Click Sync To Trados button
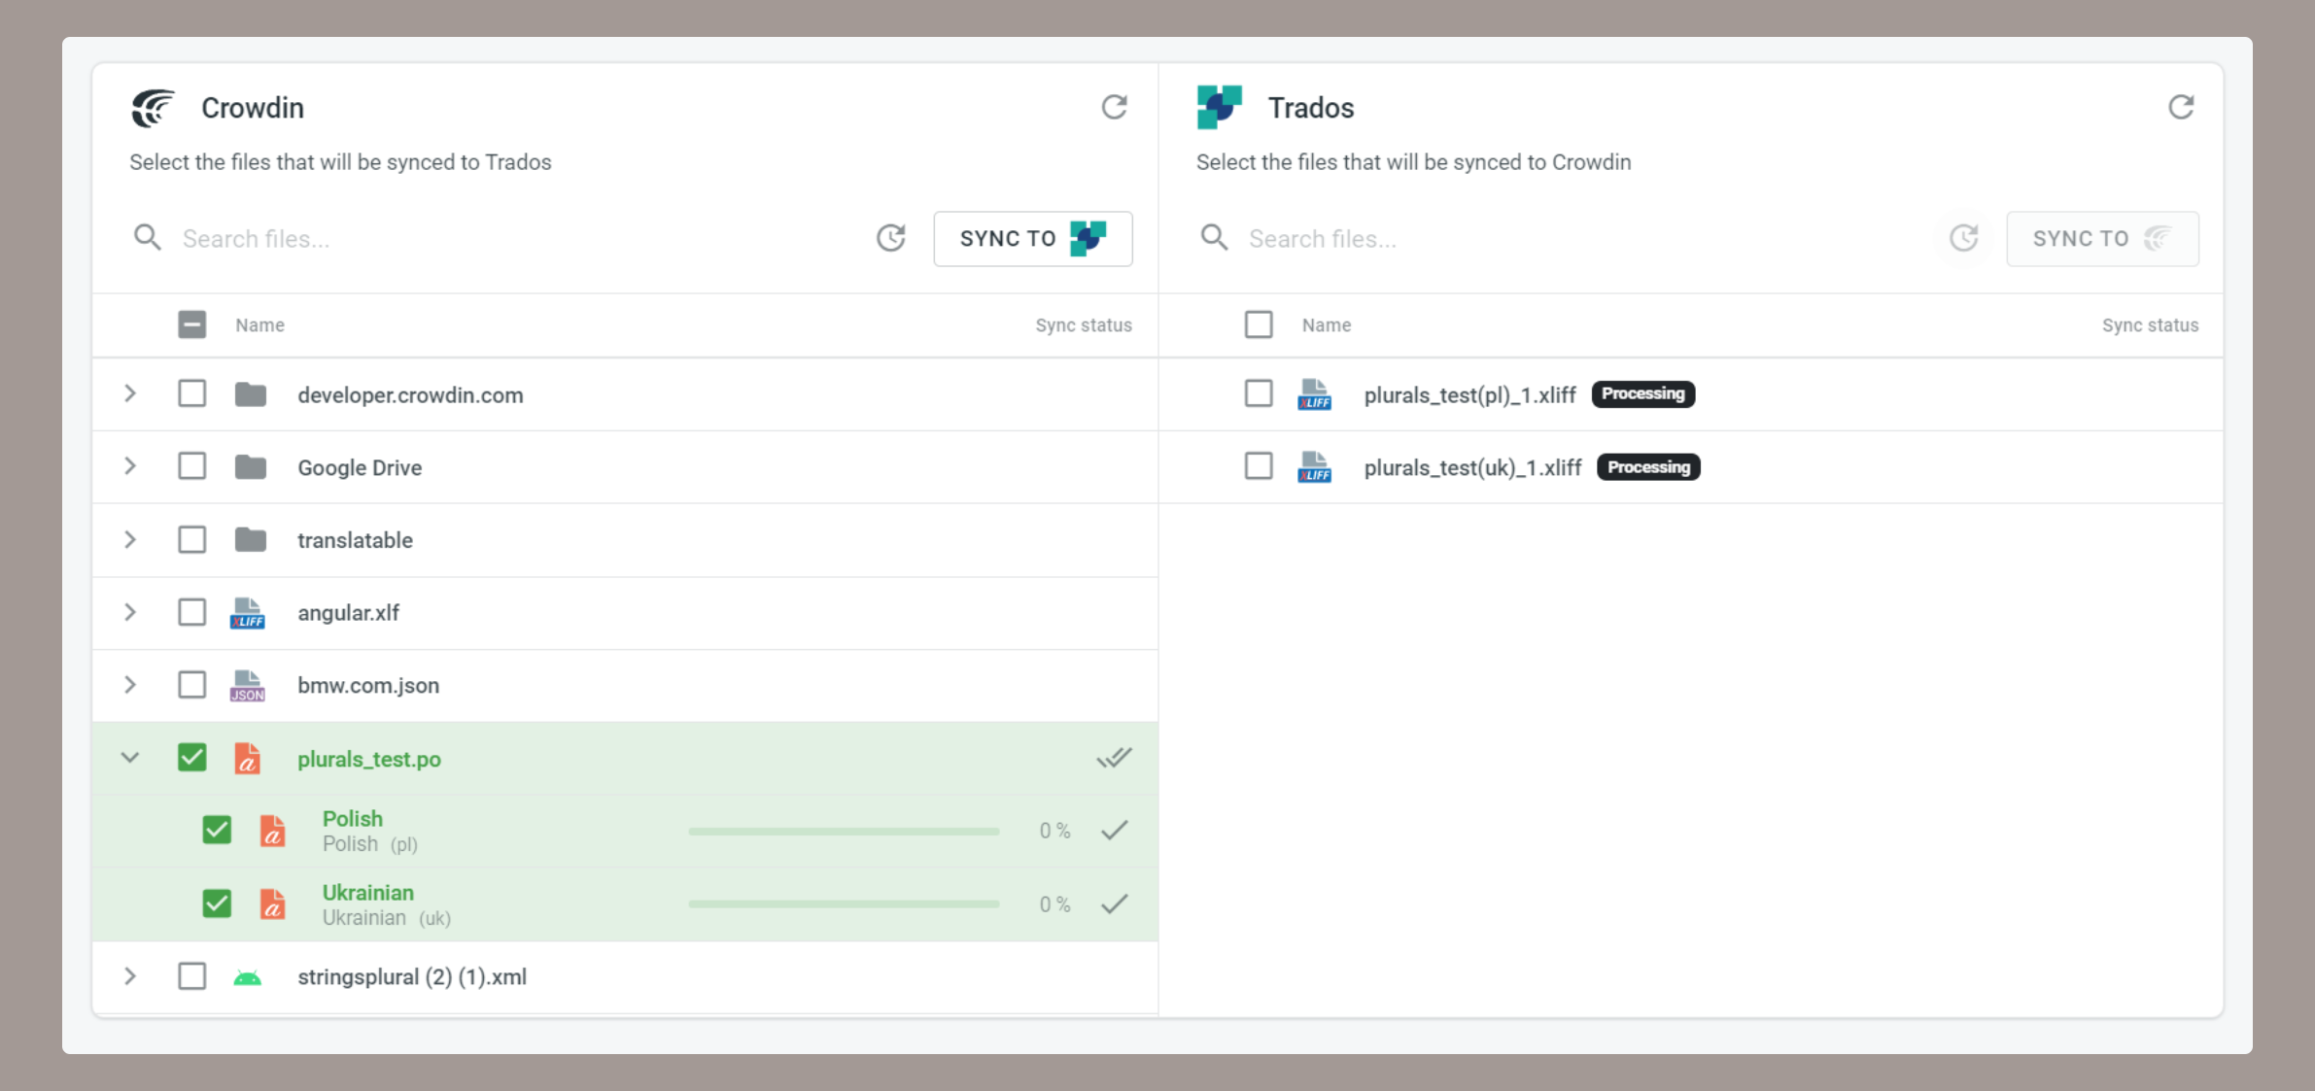The image size is (2315, 1091). (1033, 239)
